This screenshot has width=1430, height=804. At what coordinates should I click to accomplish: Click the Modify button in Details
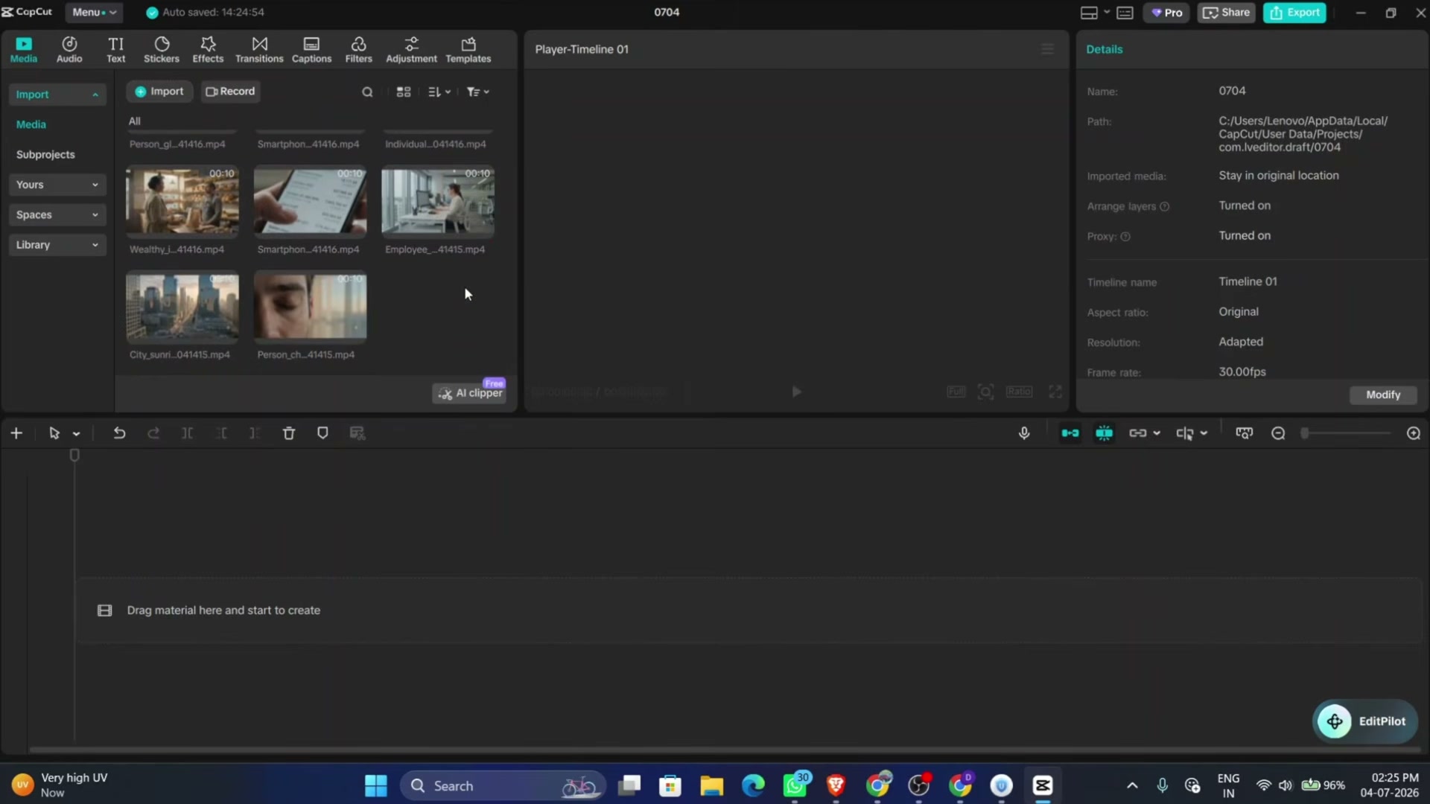[x=1383, y=395]
